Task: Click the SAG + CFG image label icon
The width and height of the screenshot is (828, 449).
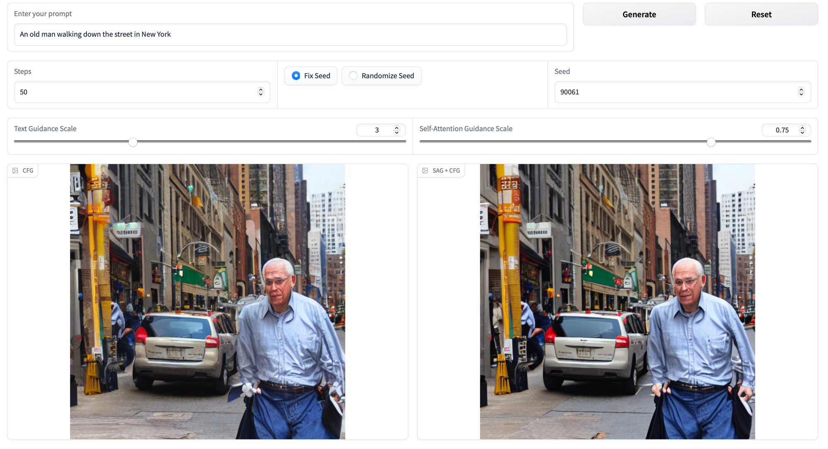Action: pos(425,171)
